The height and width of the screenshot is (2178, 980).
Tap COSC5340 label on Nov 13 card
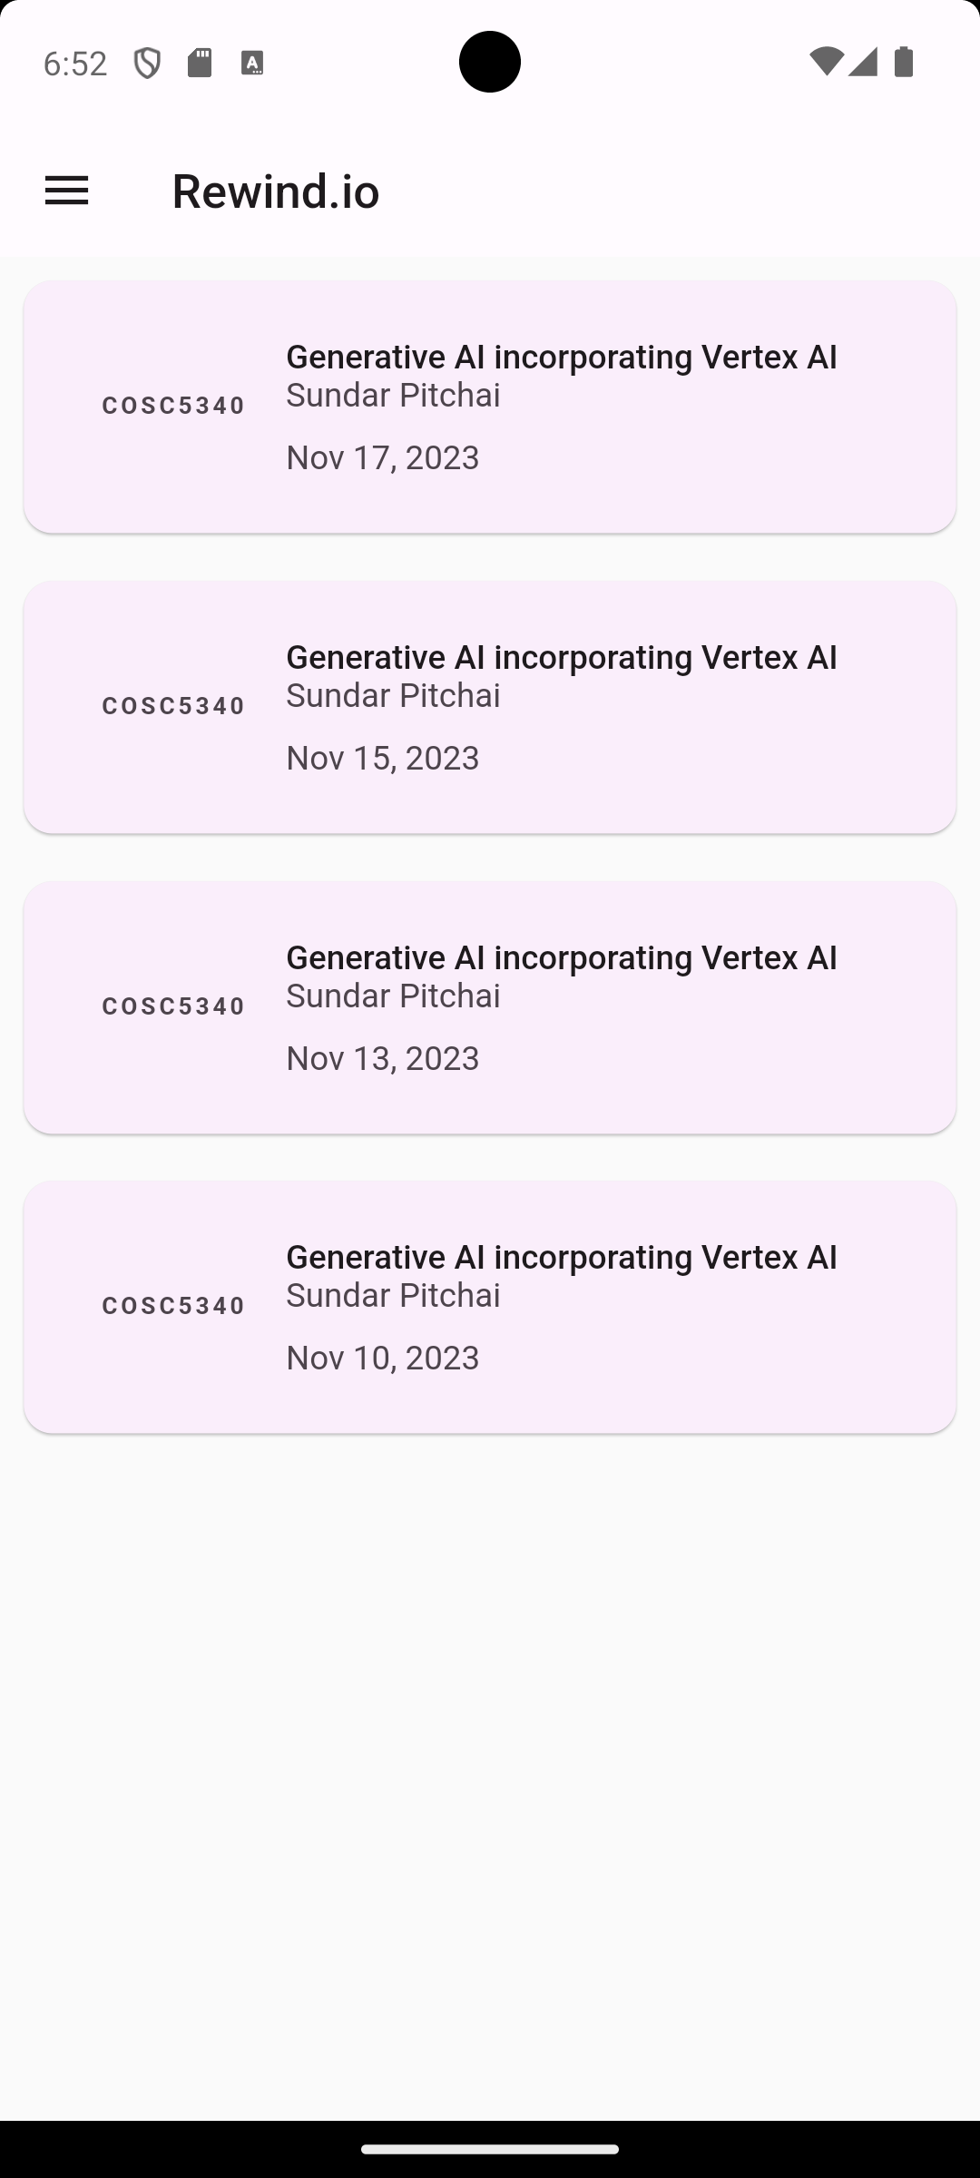coord(173,1006)
